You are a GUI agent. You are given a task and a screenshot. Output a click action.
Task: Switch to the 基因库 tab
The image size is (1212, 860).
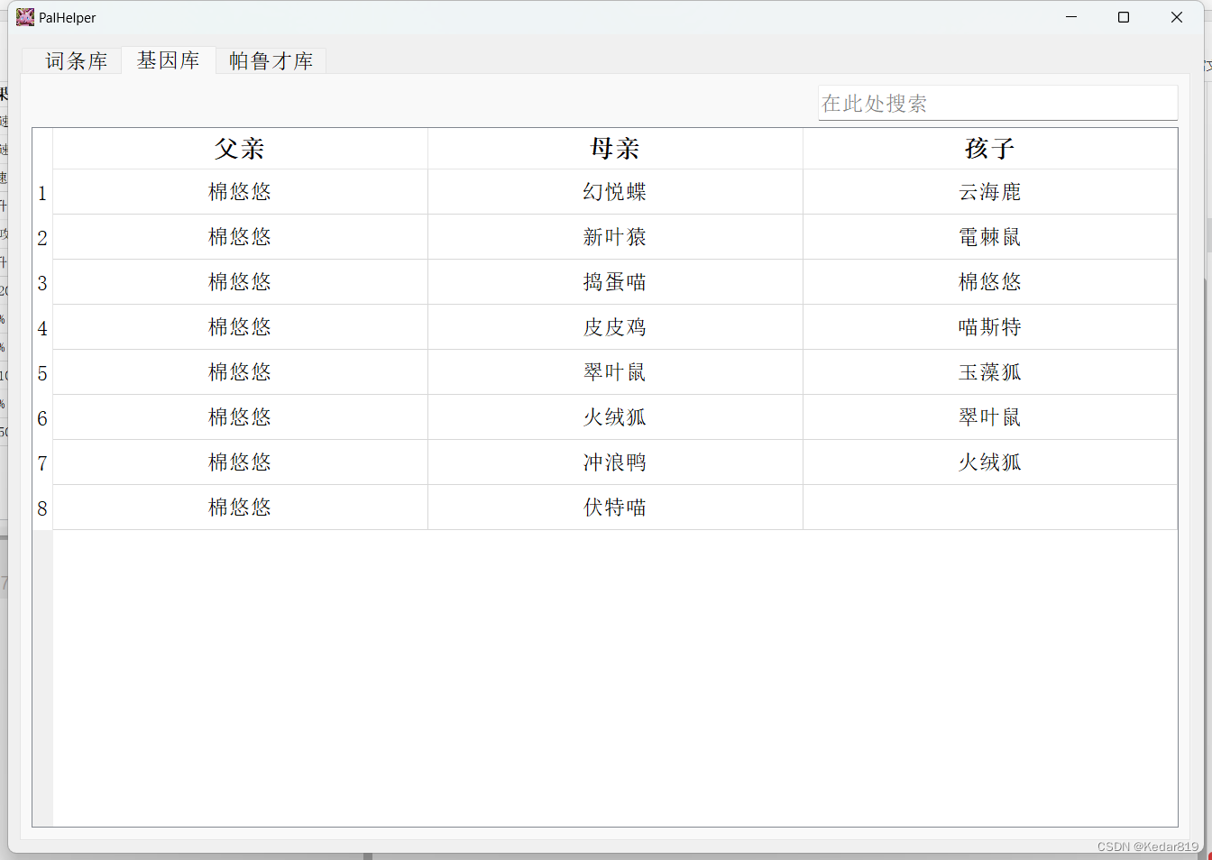(168, 59)
